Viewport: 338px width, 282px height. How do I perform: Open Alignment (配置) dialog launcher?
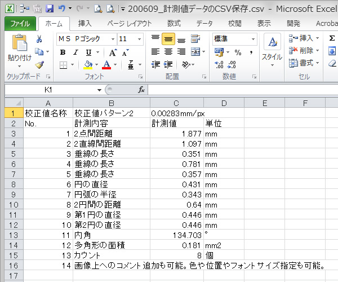tap(204, 77)
